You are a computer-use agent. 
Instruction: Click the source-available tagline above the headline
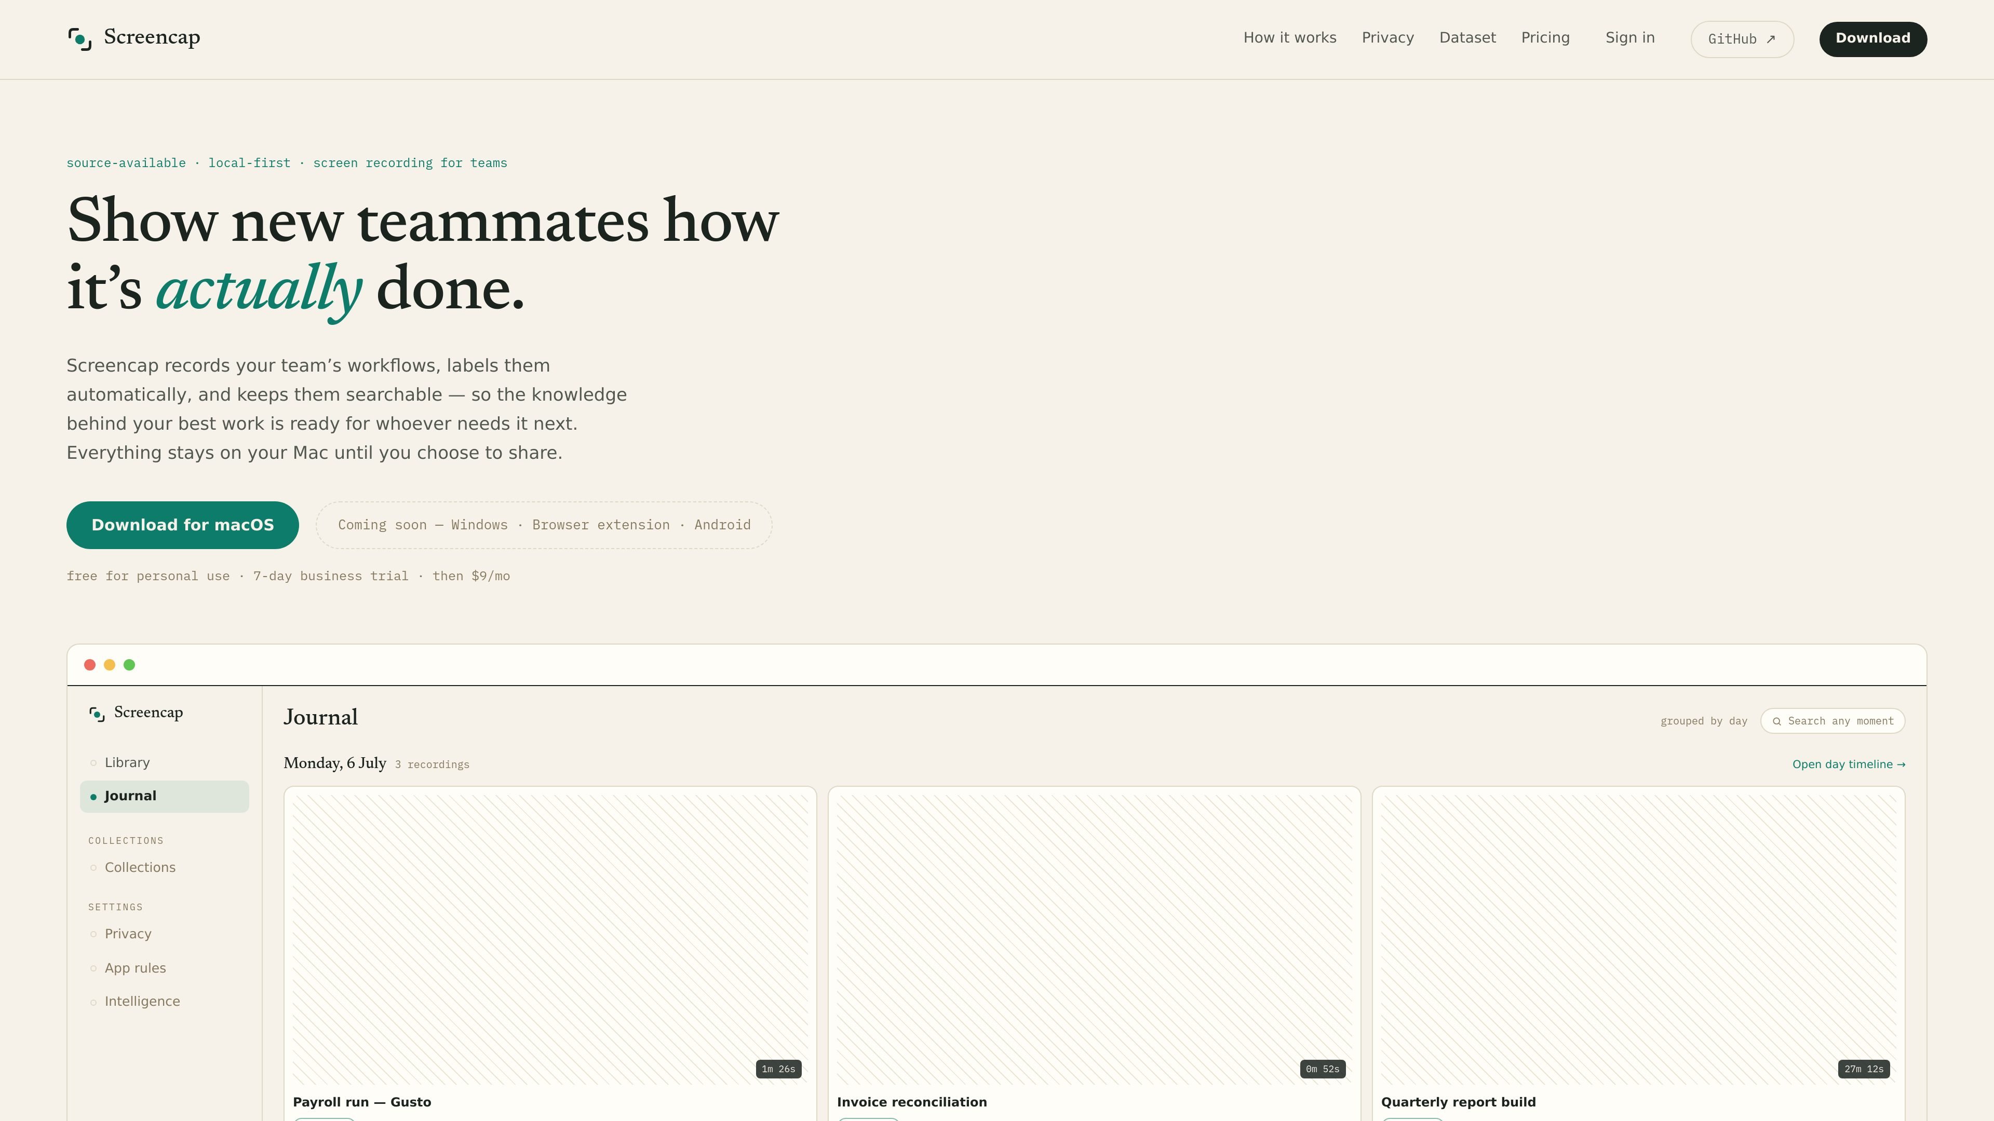(x=287, y=163)
